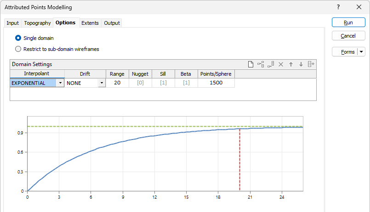Move row down with the down arrow

pos(301,64)
